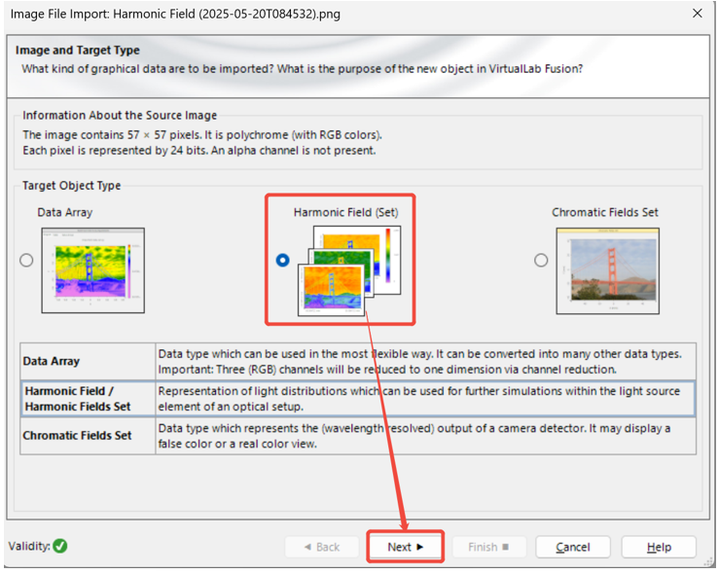Select the Data Array radio button
This screenshot has height=574, width=719.
(x=26, y=260)
